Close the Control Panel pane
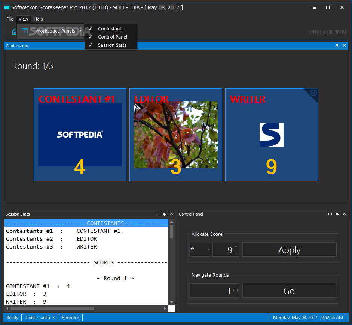352x325 pixels. 344,214
